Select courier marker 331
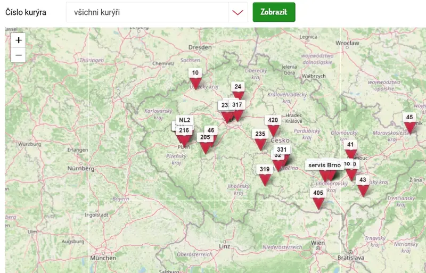Viewport: 426px width, 273px height. coord(282,150)
